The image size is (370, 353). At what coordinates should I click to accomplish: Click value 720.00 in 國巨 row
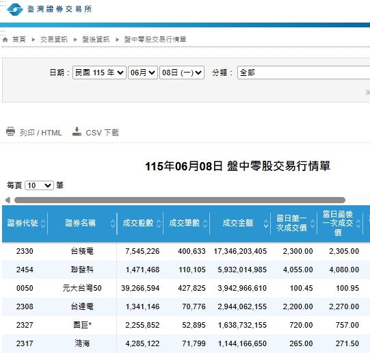[301, 325]
